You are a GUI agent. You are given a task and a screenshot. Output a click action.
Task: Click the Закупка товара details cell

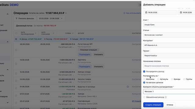(x=84, y=79)
